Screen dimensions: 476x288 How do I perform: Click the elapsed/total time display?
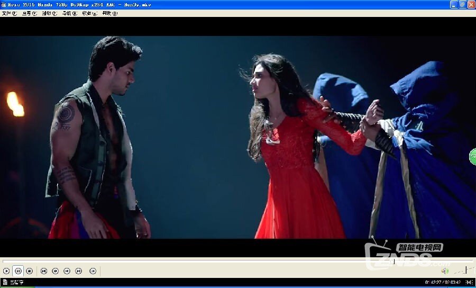[x=443, y=283]
